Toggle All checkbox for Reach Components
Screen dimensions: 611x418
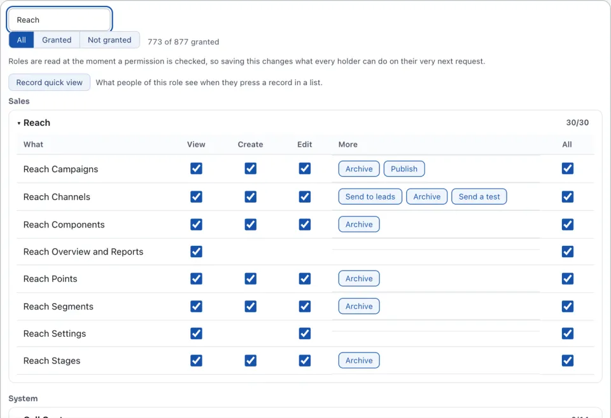pos(567,224)
